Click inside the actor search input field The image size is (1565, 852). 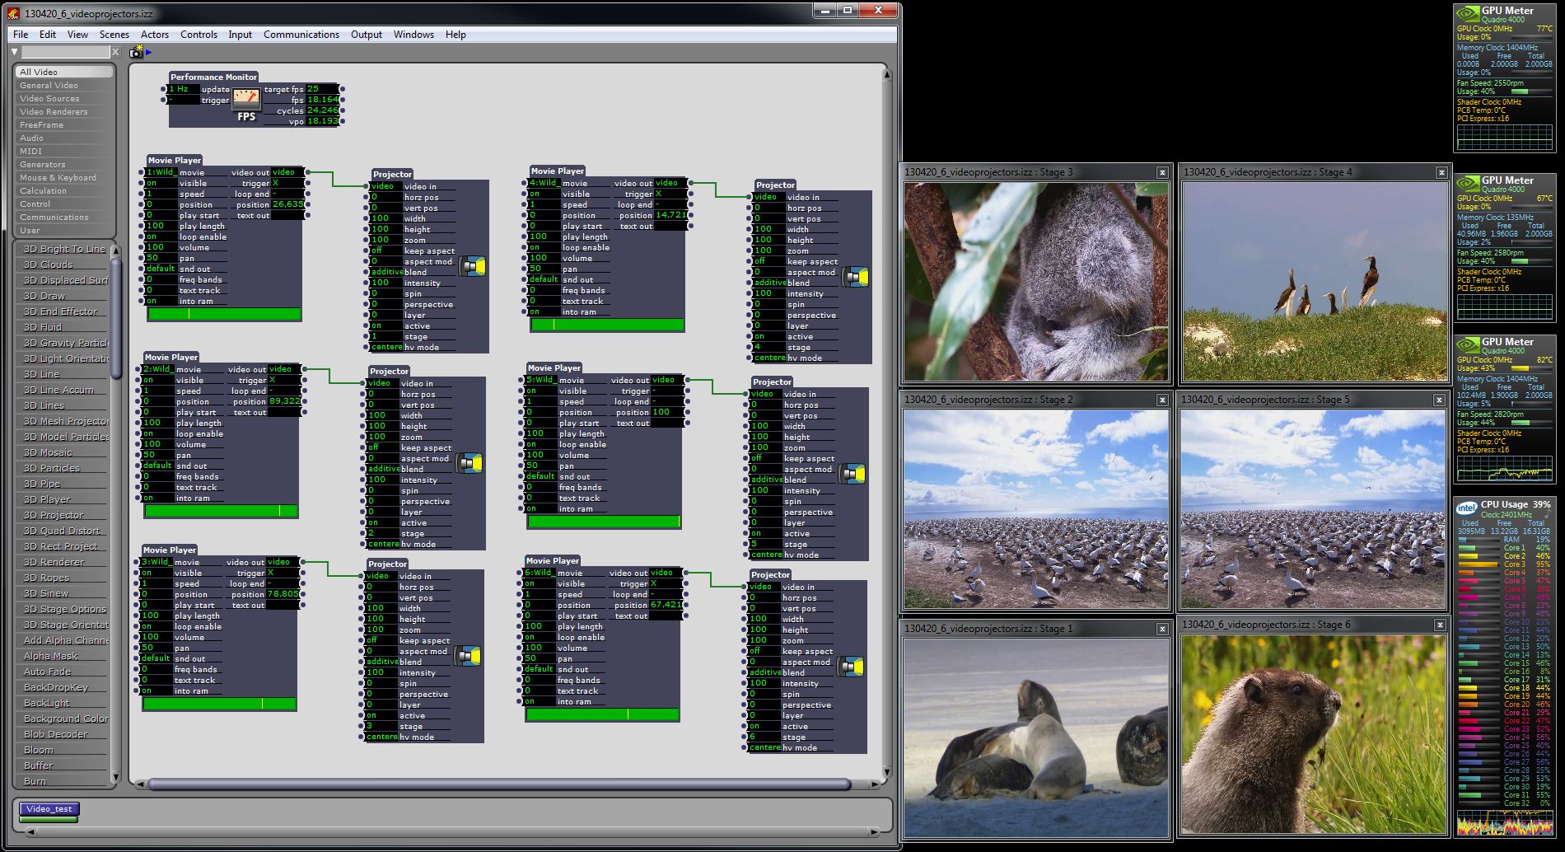click(66, 52)
